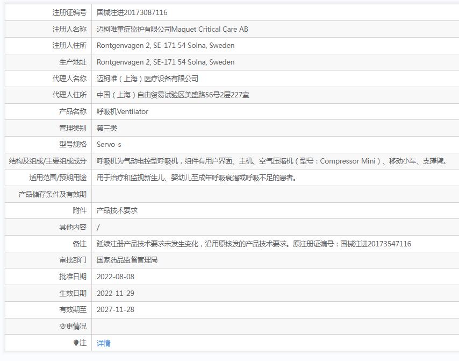Select the structure description mentioning Compressor Mini
Screen dimensions: 459x361
(x=272, y=161)
